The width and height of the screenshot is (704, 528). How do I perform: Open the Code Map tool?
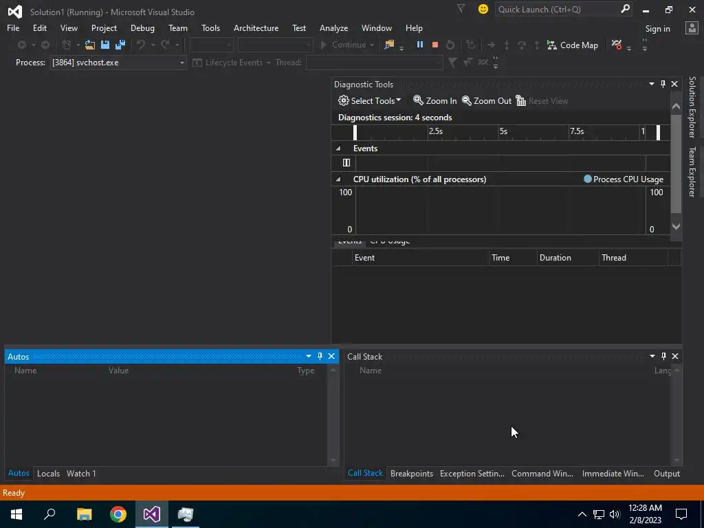pyautogui.click(x=573, y=45)
